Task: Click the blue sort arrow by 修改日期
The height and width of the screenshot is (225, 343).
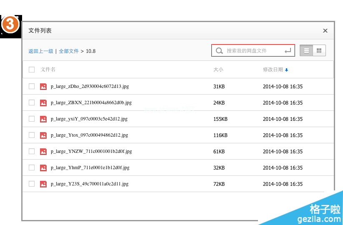Action: coord(287,70)
